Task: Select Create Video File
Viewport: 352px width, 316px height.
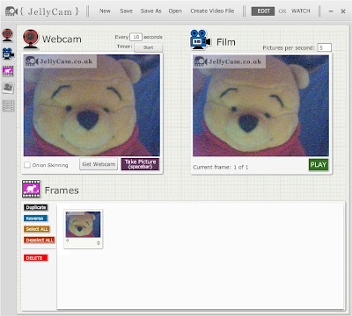Action: coord(212,11)
